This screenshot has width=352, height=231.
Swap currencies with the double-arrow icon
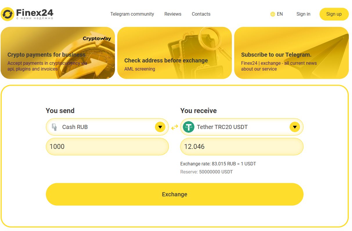174,127
